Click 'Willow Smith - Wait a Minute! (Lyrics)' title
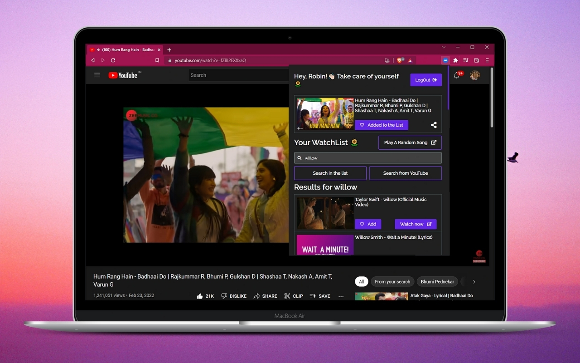The image size is (580, 363). pos(394,237)
